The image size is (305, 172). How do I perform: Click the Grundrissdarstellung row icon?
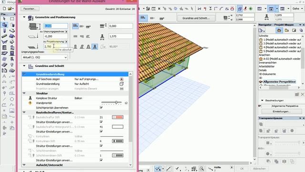click(122, 84)
